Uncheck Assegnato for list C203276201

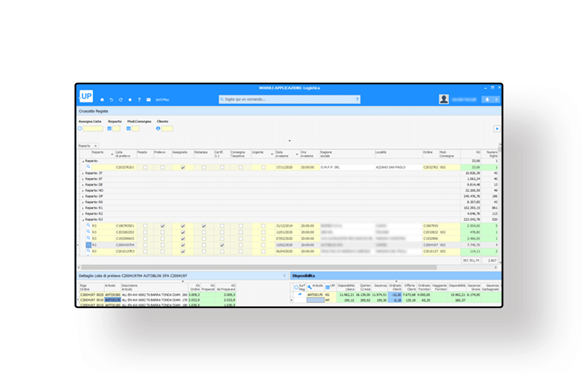[183, 167]
